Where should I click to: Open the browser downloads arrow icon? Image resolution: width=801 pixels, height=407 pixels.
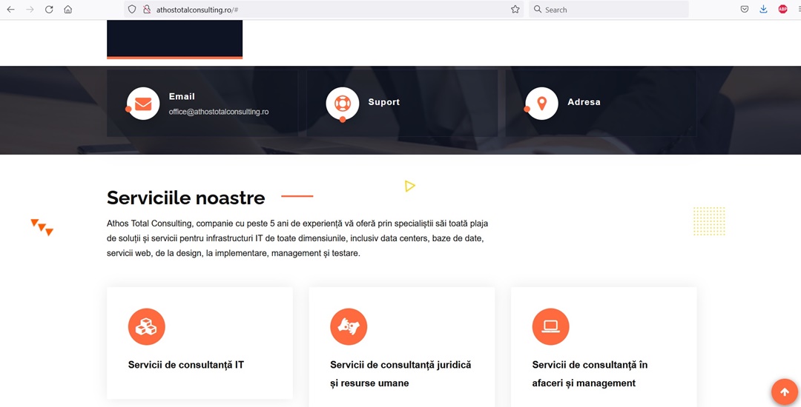point(763,9)
